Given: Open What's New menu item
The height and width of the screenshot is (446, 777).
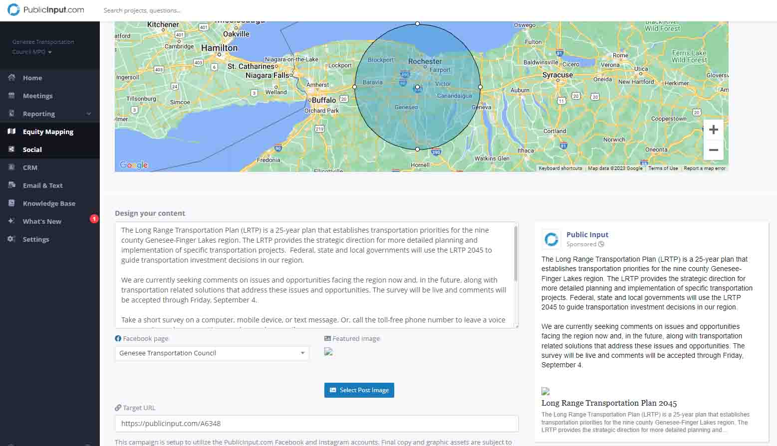Looking at the screenshot, I should pyautogui.click(x=42, y=221).
